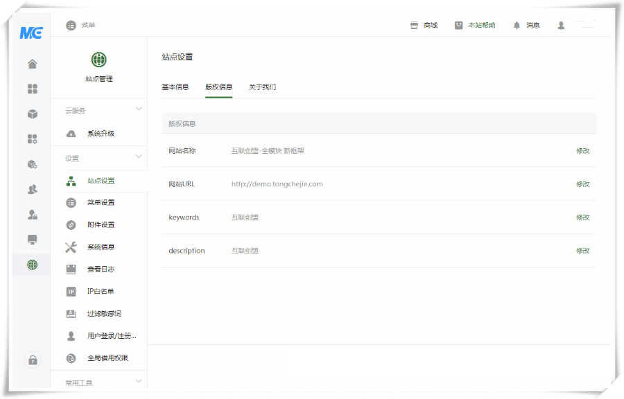This screenshot has width=624, height=399.
Task: Collapse the 云服务 section chevron
Action: pos(139,109)
